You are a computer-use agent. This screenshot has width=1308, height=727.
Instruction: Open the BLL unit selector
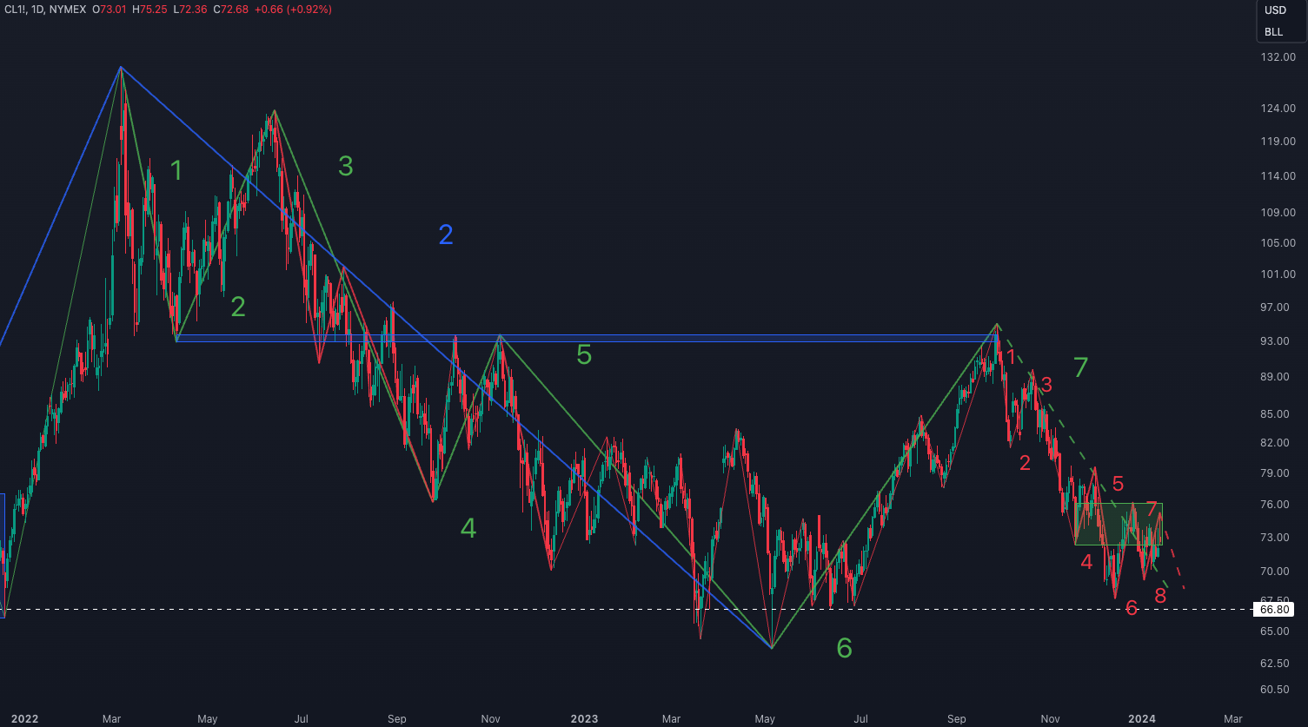point(1273,32)
